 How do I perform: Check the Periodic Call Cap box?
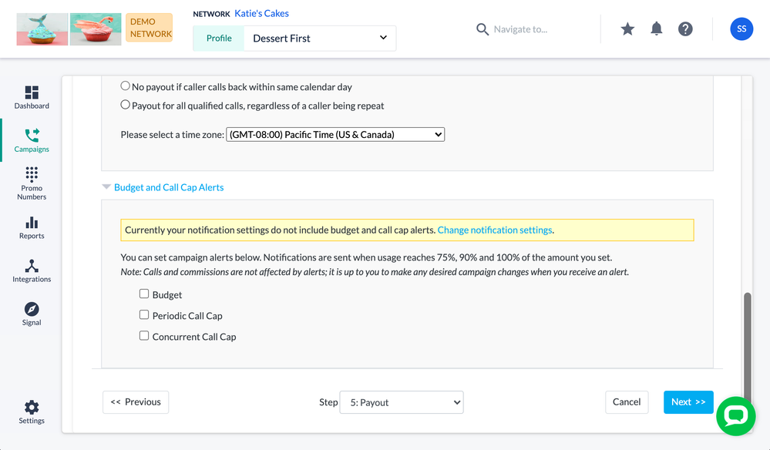[144, 315]
